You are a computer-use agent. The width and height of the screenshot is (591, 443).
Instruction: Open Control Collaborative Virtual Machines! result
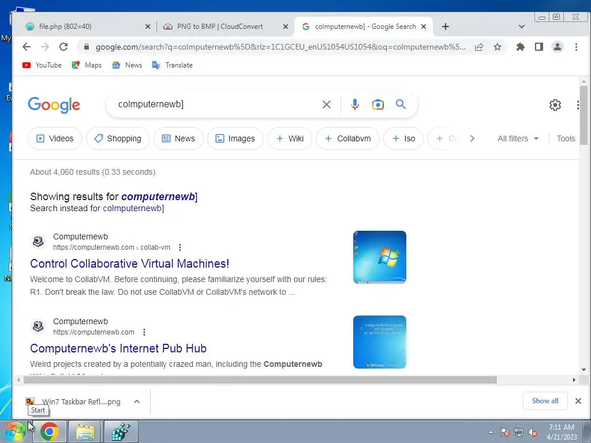(x=130, y=264)
